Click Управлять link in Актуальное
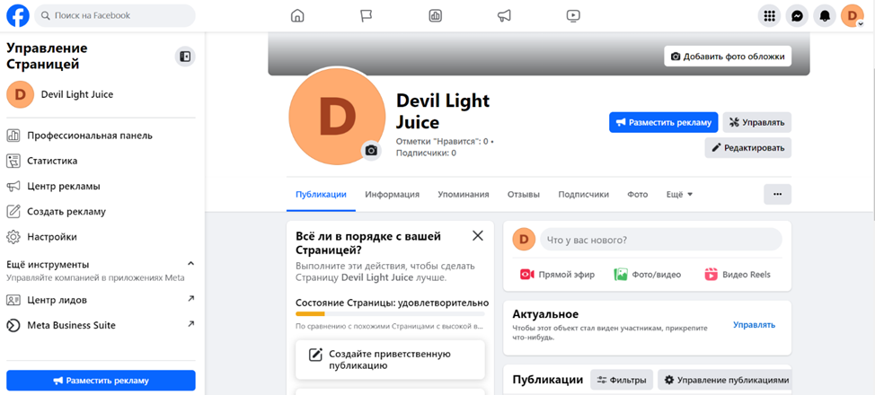Image resolution: width=875 pixels, height=395 pixels. 754,325
